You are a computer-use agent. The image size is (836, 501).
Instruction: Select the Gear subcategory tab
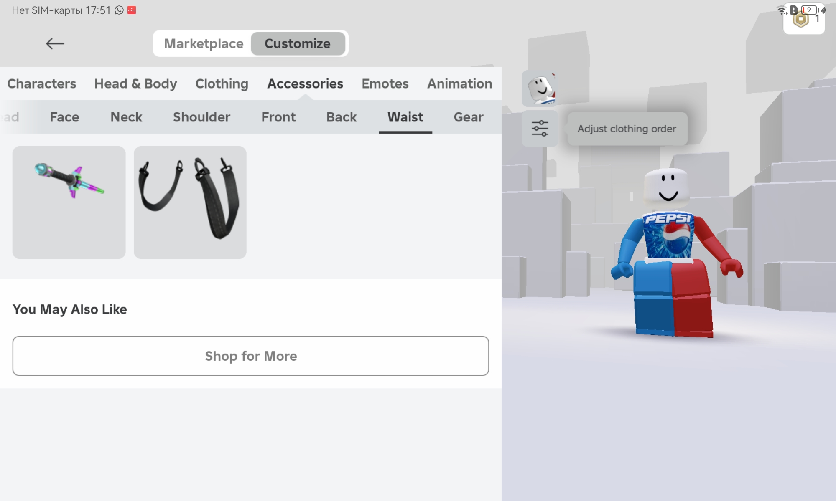coord(468,117)
